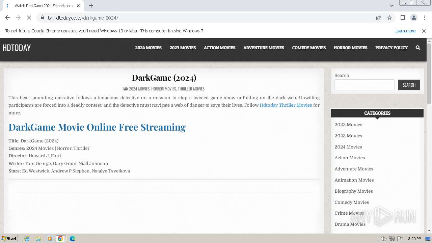This screenshot has height=243, width=432.
Task: Click 2024 MOVIES tag under title
Action: click(139, 89)
